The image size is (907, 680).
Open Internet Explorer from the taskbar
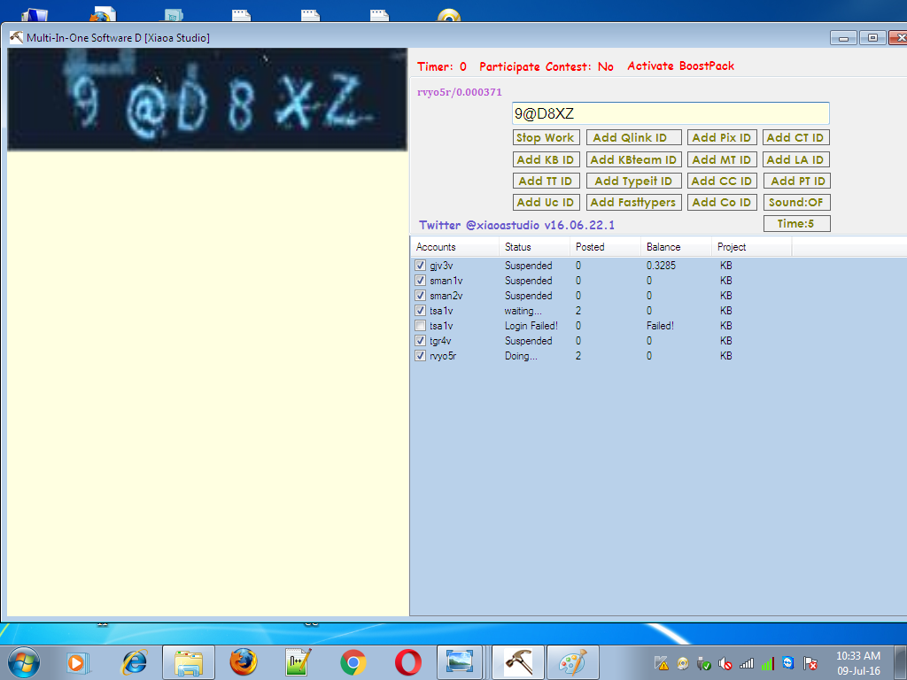pos(135,662)
